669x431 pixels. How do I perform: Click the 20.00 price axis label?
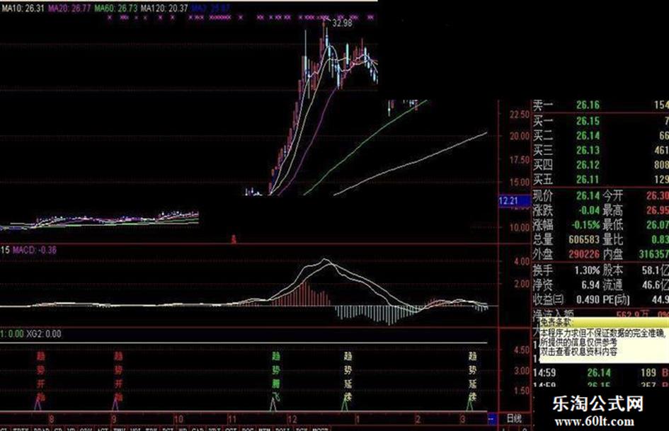click(x=519, y=137)
